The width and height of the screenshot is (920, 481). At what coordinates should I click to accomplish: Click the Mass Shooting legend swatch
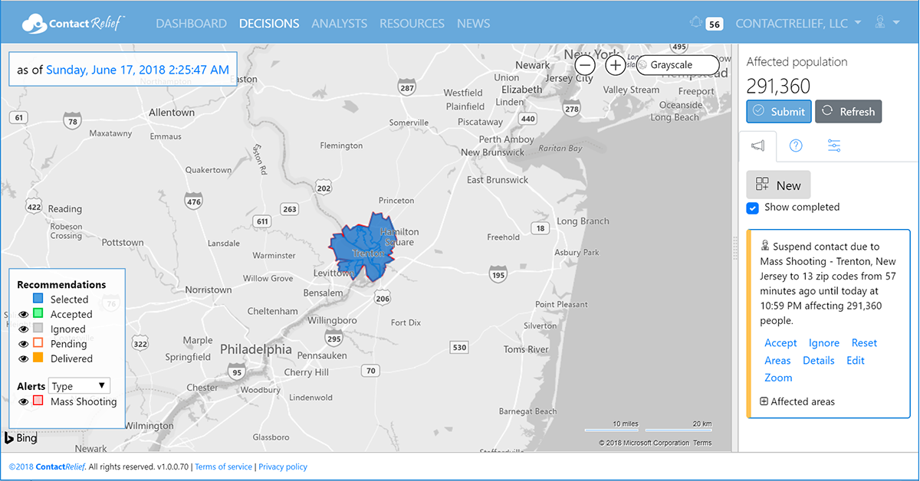(x=38, y=401)
